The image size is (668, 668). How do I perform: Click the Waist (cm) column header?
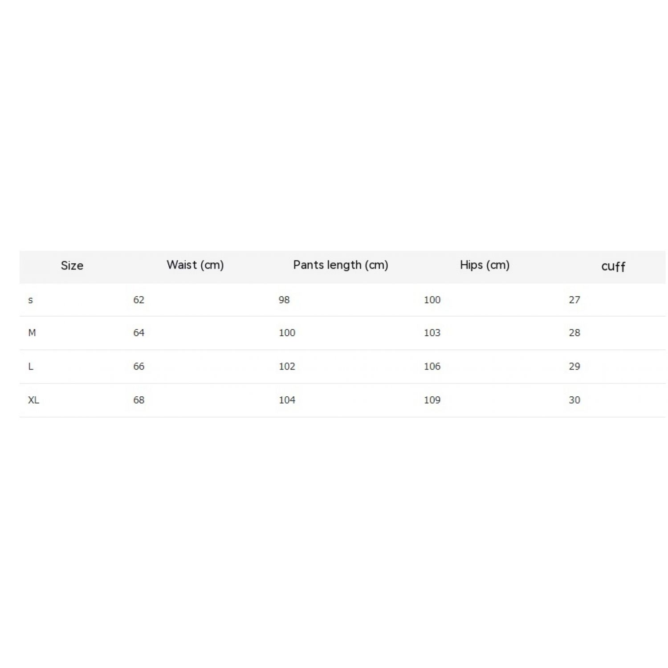195,265
